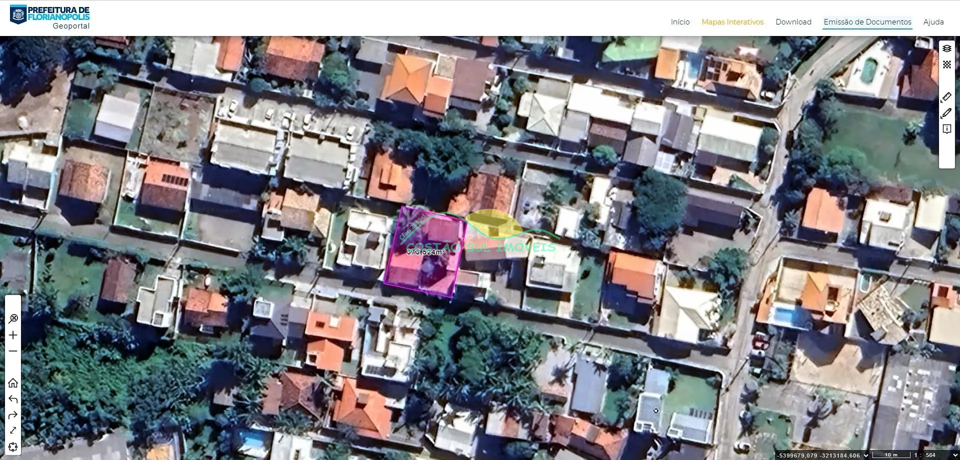Click the coordinates readout -5399679,079 -3213184,606
This screenshot has height=460, width=960.
(x=819, y=455)
